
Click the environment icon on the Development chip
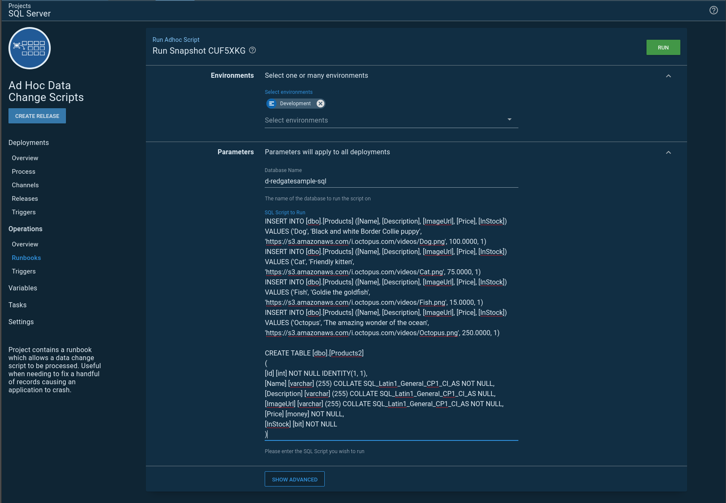pyautogui.click(x=271, y=103)
